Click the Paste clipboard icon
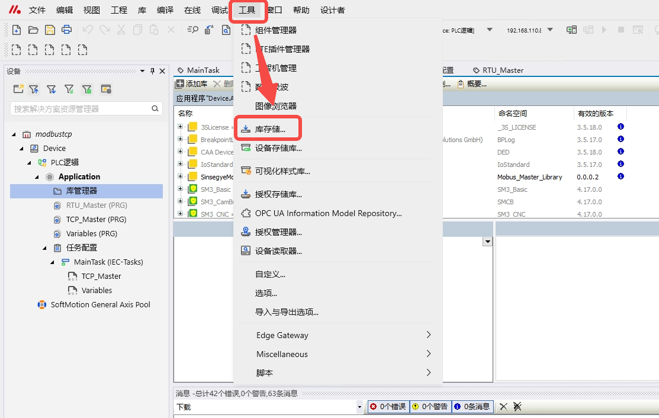 click(154, 30)
